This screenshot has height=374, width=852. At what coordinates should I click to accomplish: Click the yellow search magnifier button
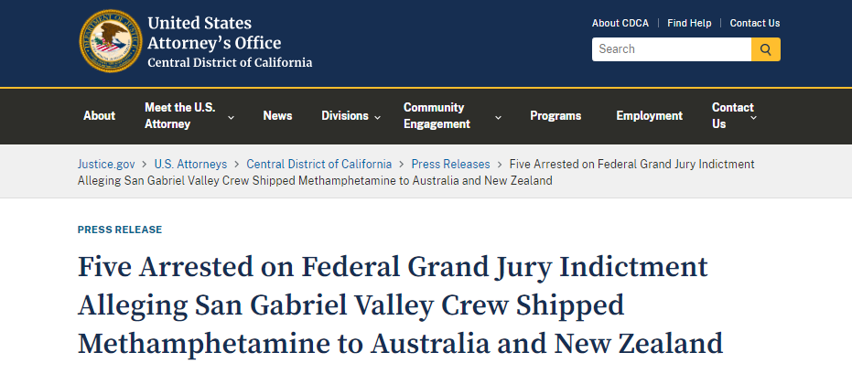[766, 49]
